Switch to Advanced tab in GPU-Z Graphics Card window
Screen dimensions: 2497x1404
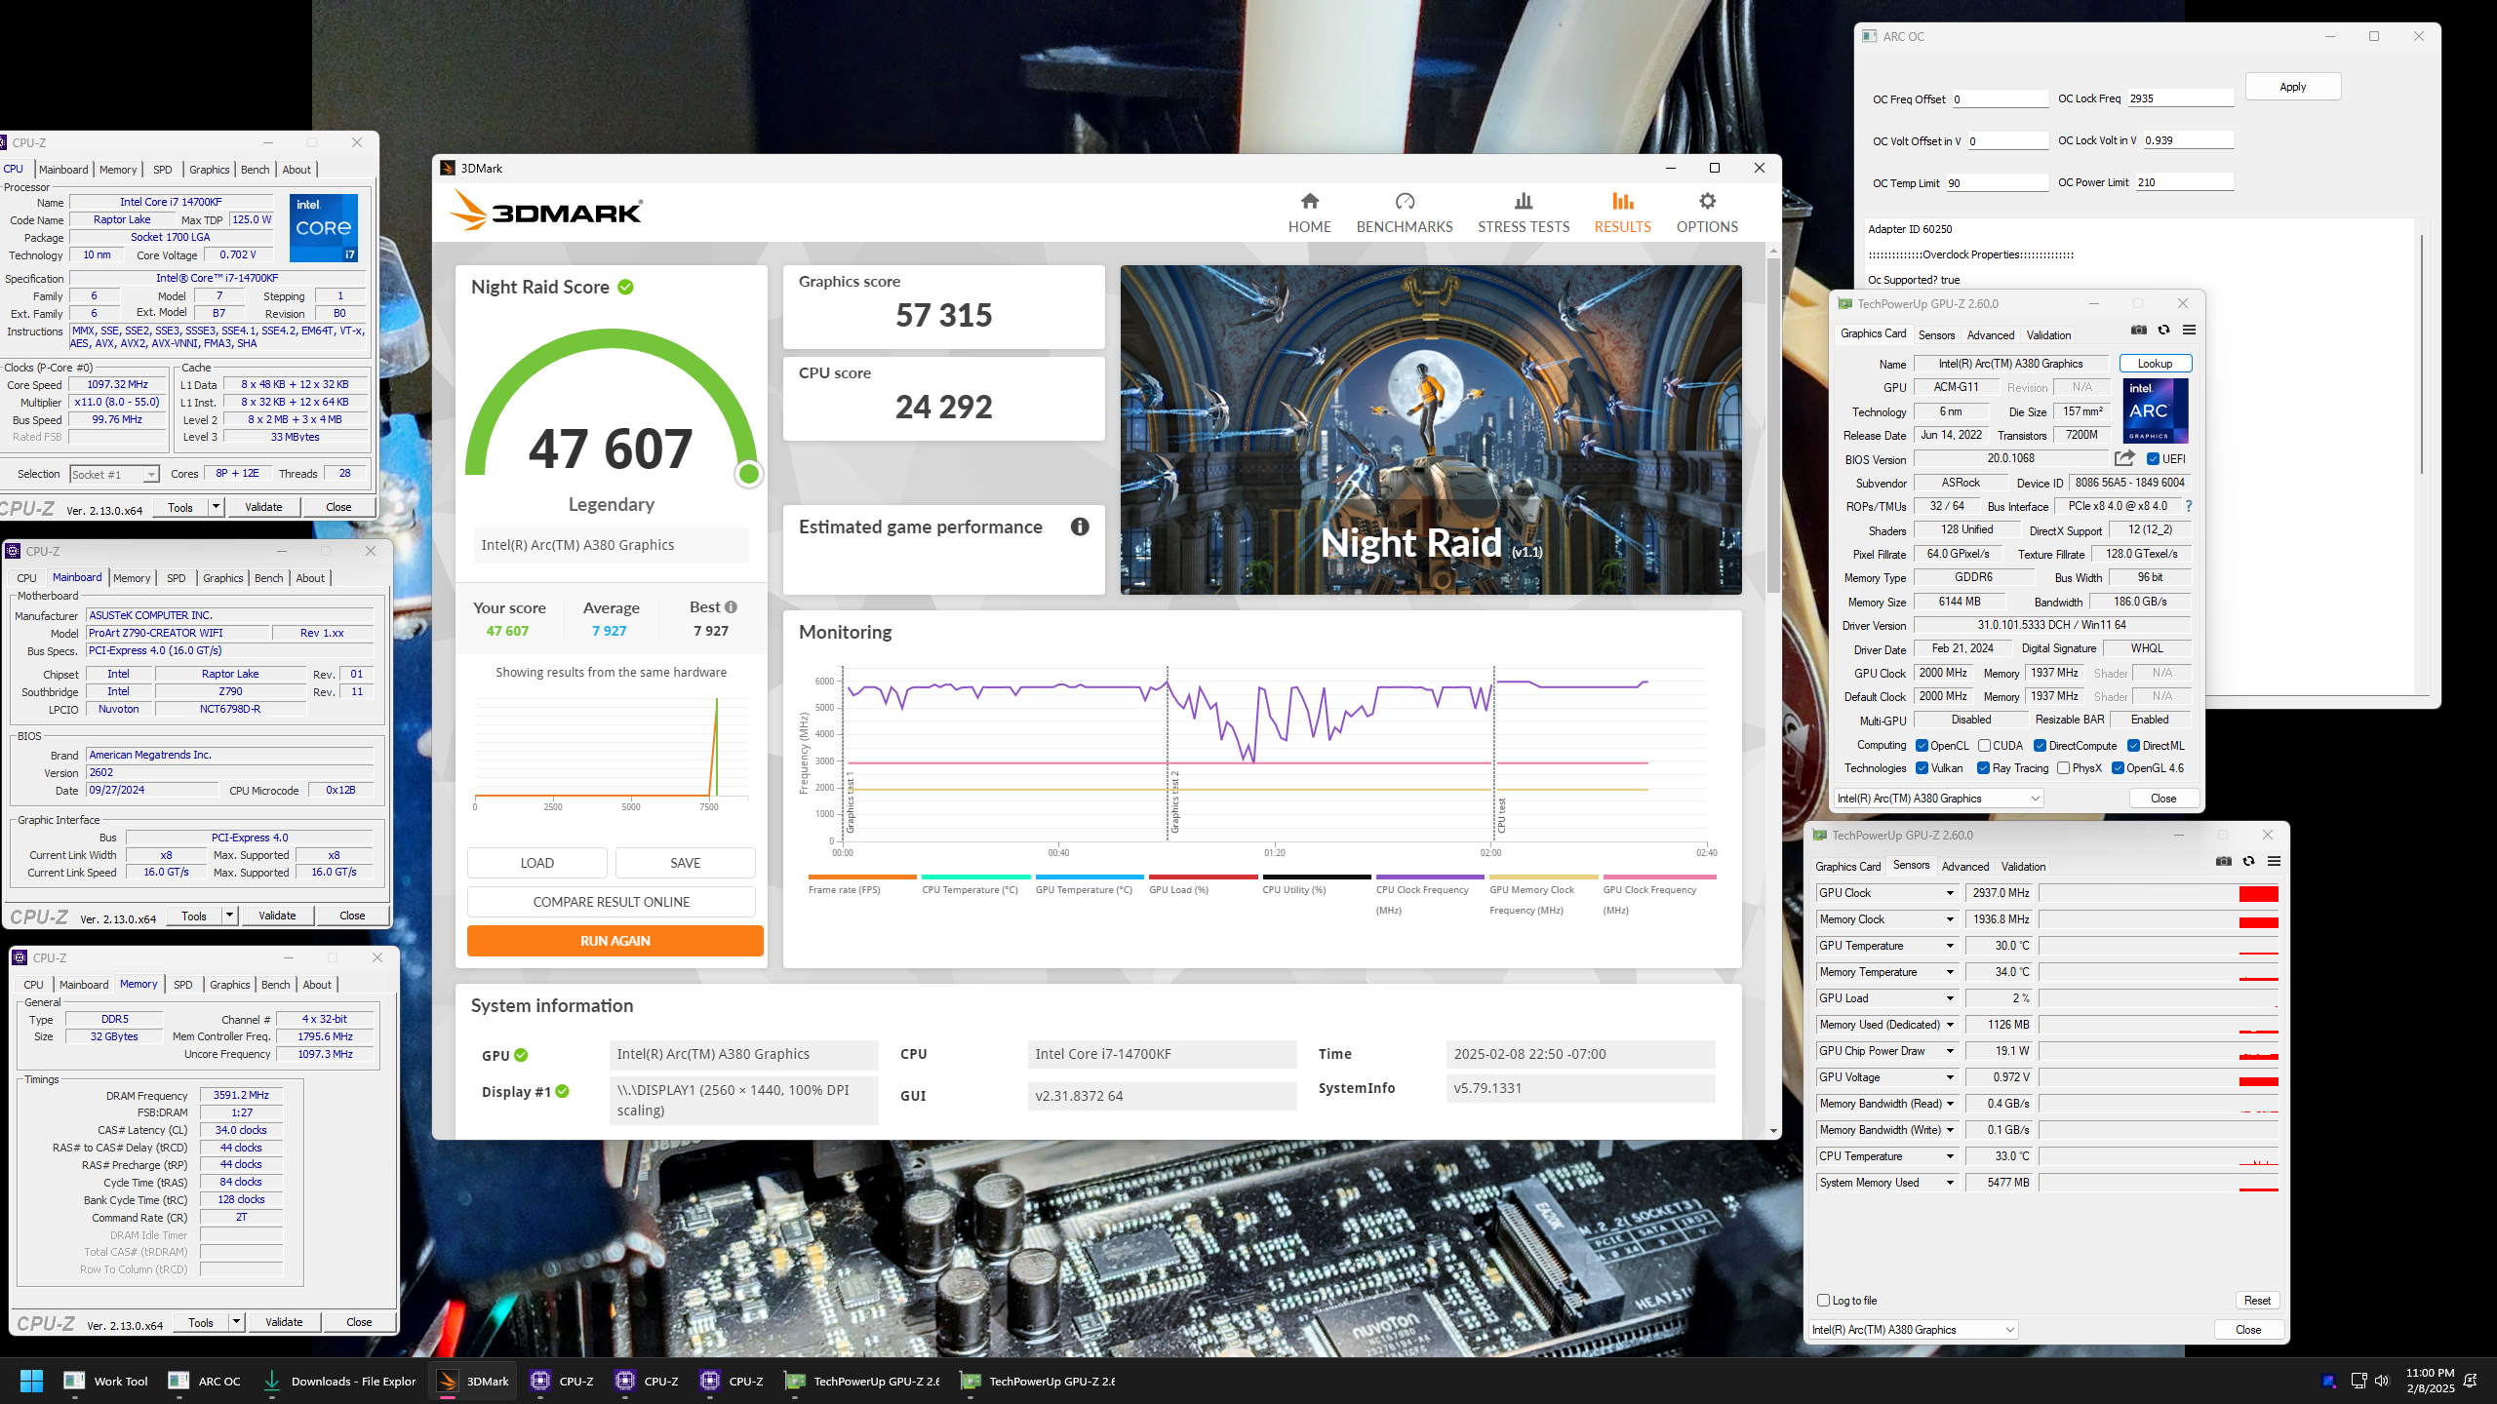(x=1990, y=334)
